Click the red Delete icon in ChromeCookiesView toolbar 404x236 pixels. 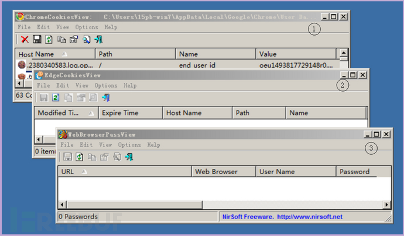[25, 40]
